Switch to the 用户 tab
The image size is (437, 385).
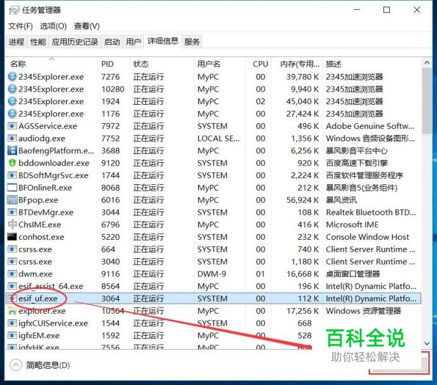(133, 42)
